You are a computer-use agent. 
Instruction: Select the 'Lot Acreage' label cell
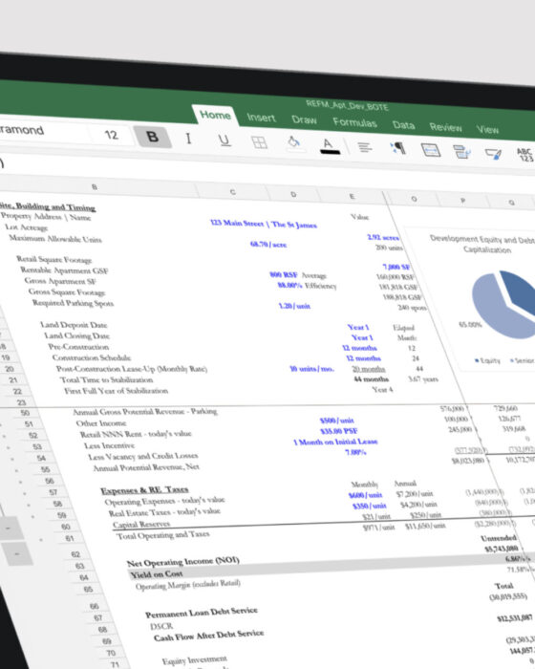[26, 227]
